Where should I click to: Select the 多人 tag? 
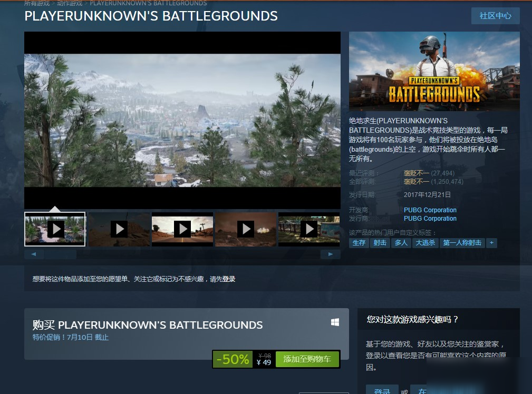(401, 243)
